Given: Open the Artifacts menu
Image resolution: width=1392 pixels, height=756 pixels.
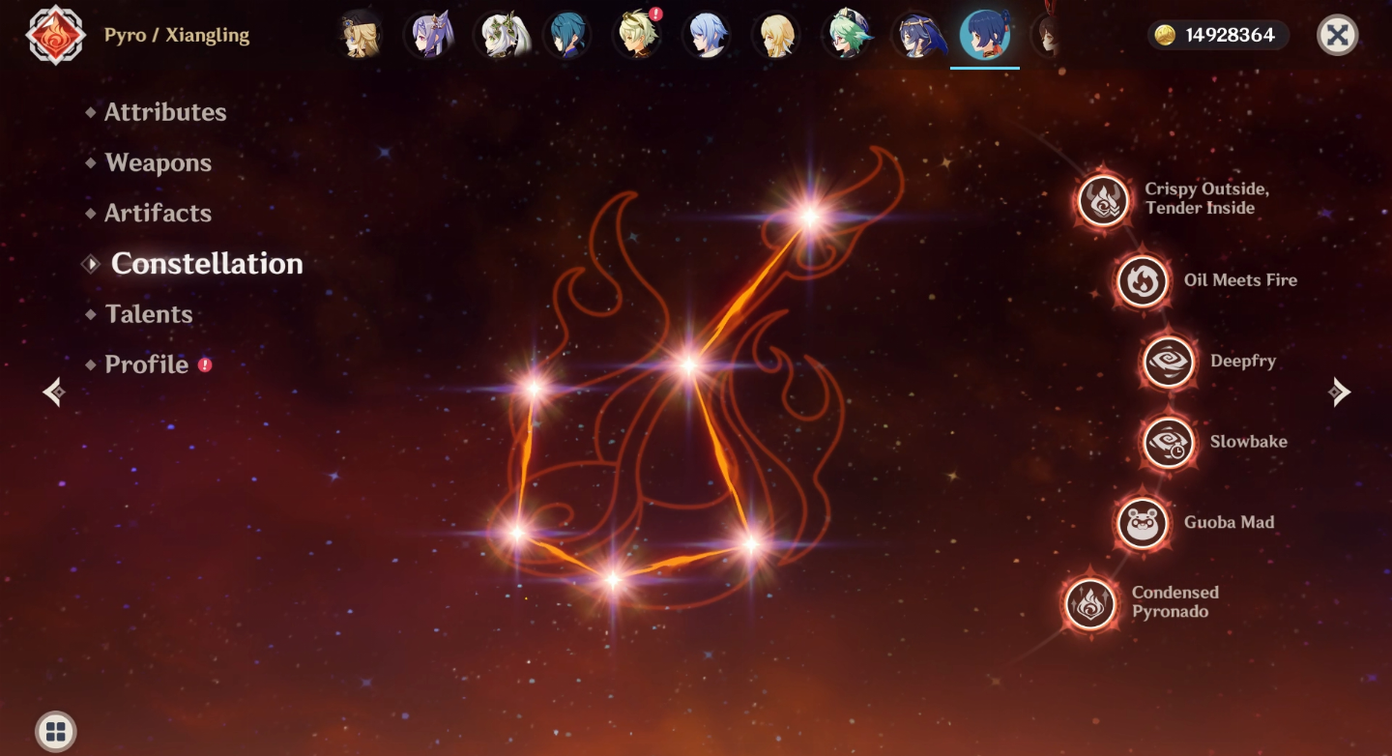Looking at the screenshot, I should [158, 213].
